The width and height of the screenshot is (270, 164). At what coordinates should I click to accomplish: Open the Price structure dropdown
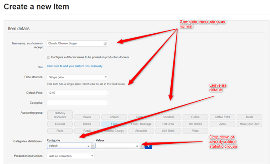tap(77, 77)
